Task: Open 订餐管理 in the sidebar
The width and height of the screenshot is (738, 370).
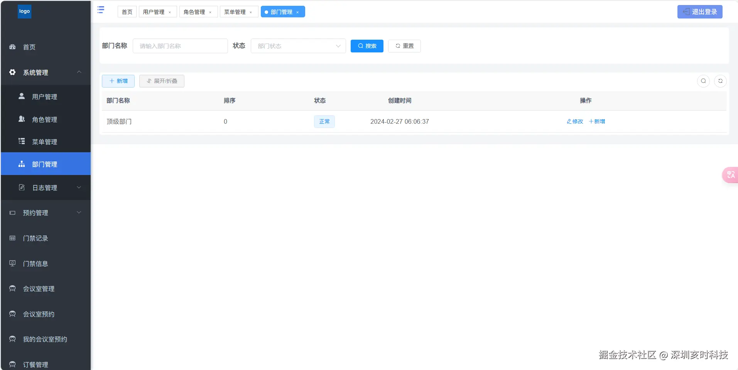Action: click(46, 365)
